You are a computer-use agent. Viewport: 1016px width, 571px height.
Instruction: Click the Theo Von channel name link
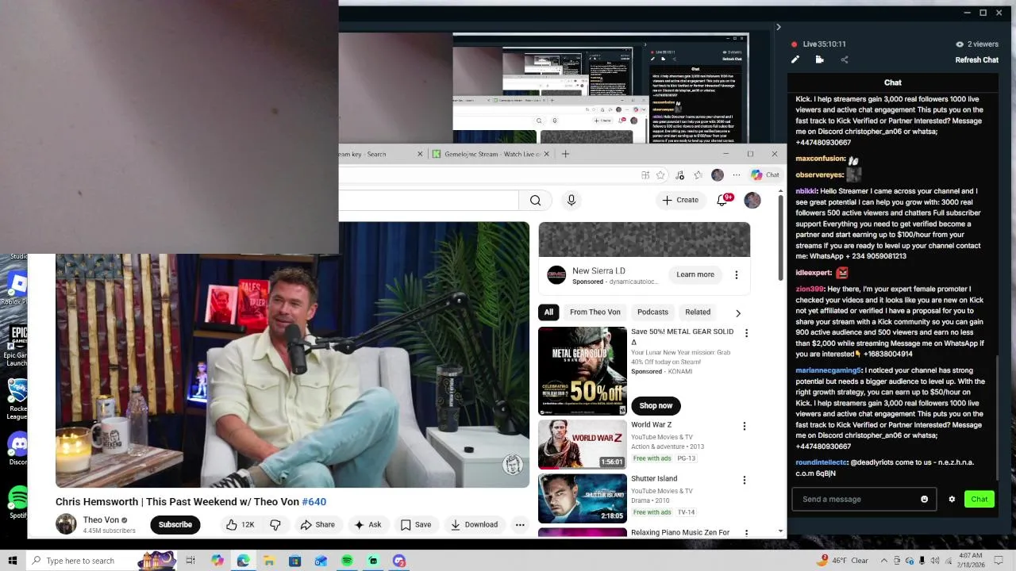click(101, 520)
